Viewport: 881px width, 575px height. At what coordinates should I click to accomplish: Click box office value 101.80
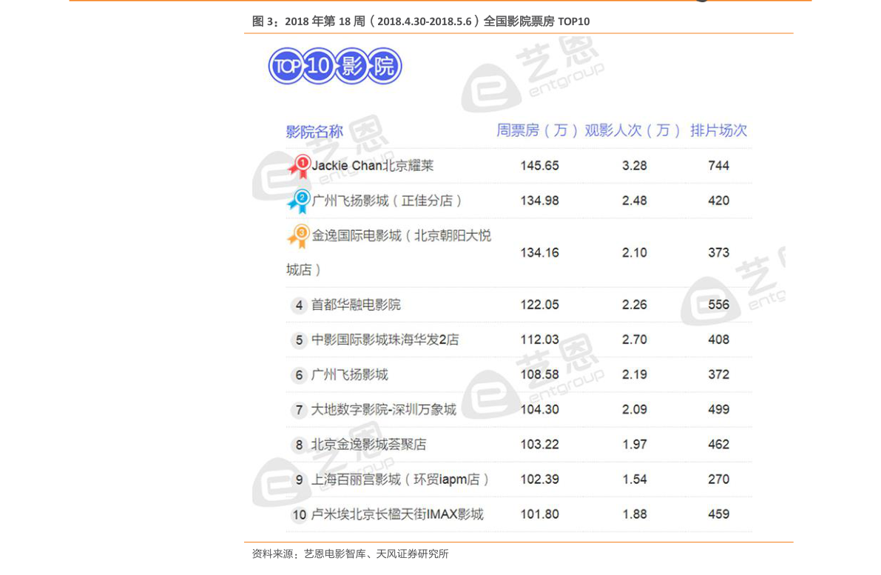point(539,514)
